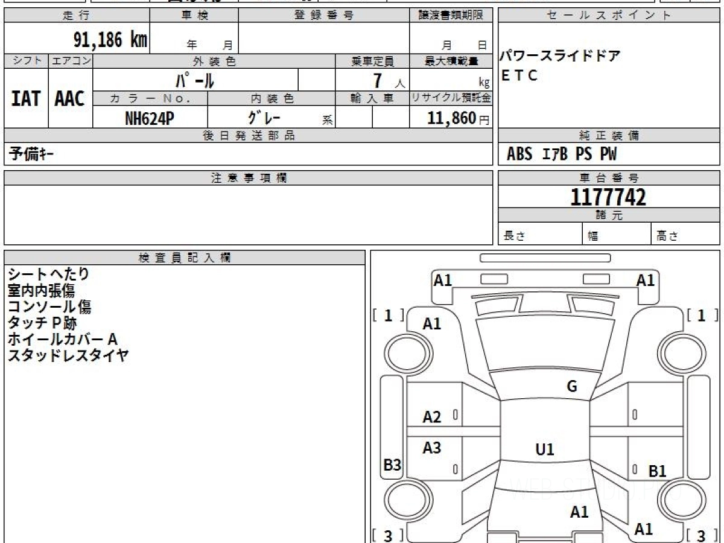Image resolution: width=724 pixels, height=543 pixels.
Task: Select chassis number 1177742
Action: (608, 197)
